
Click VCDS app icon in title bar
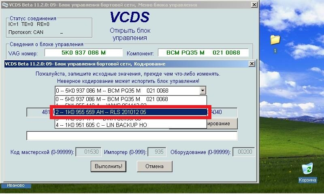pos(4,5)
